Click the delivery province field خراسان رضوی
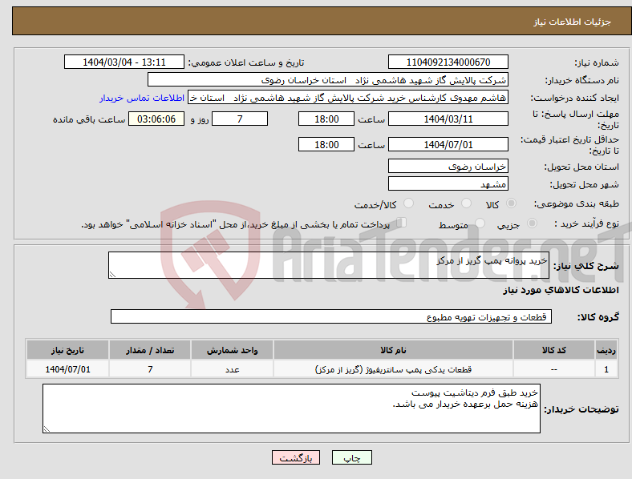 (448, 167)
